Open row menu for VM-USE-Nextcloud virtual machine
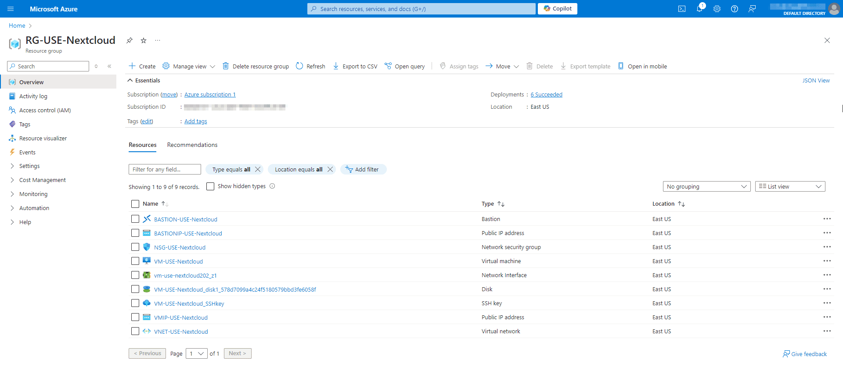The width and height of the screenshot is (843, 378). coord(827,261)
